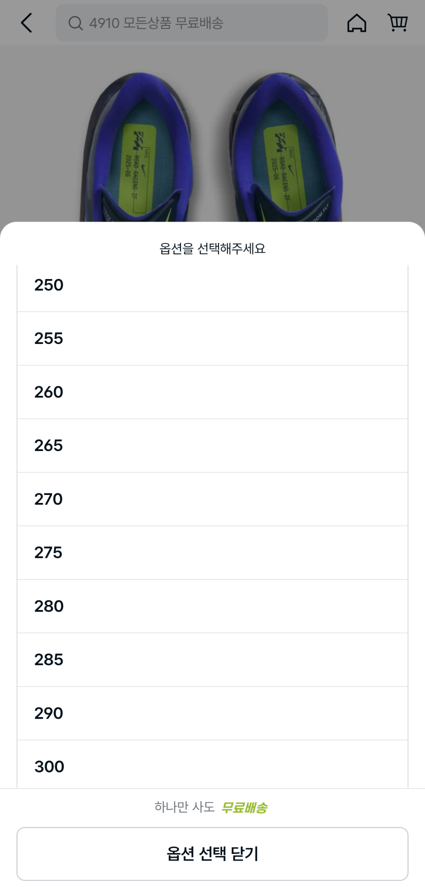Tap the shoe product image
This screenshot has height=887, width=425.
pyautogui.click(x=212, y=145)
